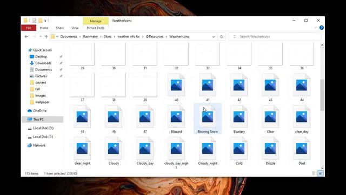The height and width of the screenshot is (195, 346).
Task: Select blank thumbnail named 37
Action: point(82,87)
